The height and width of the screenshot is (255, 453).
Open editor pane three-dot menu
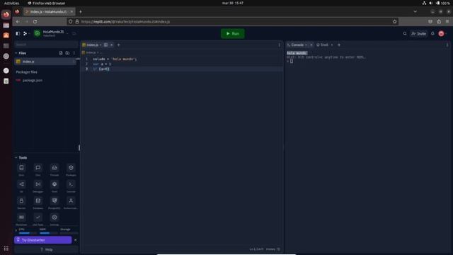pyautogui.click(x=279, y=45)
